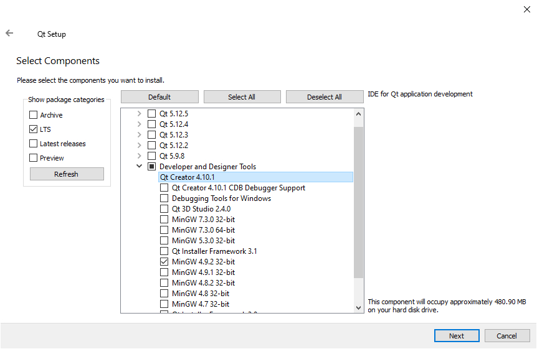Select the Developer and Designer Tools label
Image resolution: width=537 pixels, height=349 pixels.
pos(207,167)
